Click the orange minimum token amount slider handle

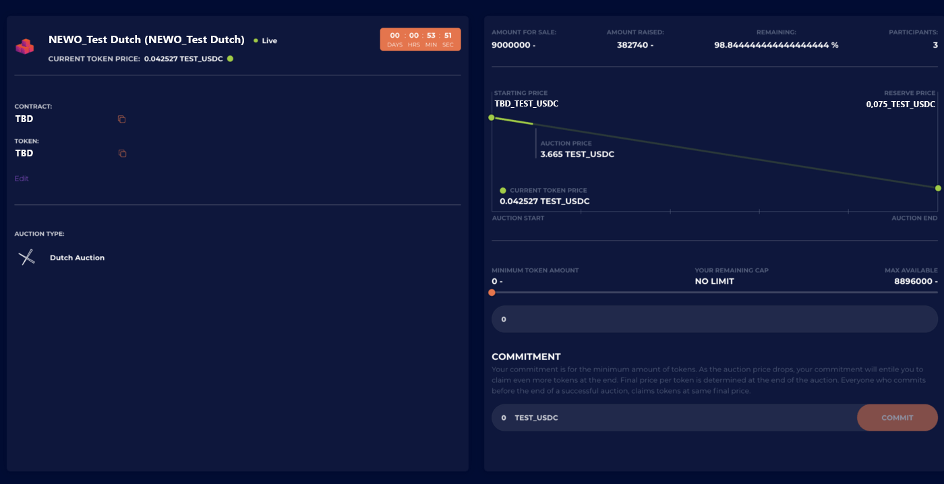(492, 293)
